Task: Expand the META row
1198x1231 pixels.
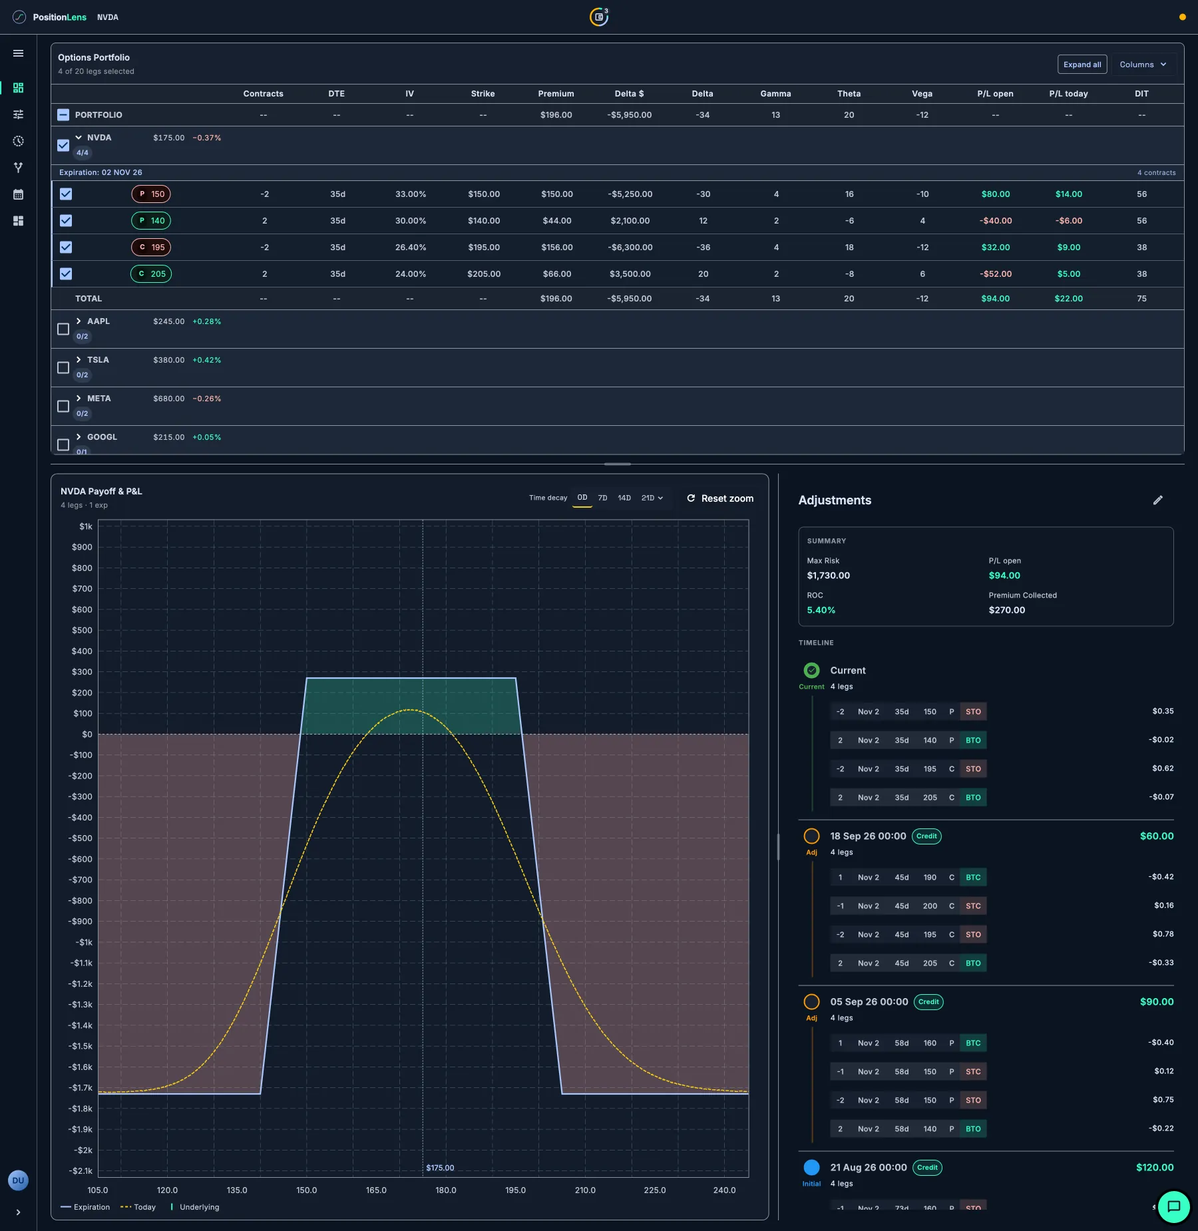Action: 79,399
